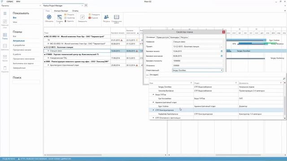Click filter icon of Должность column
Viewport: 287px width, 161px height.
281,83
